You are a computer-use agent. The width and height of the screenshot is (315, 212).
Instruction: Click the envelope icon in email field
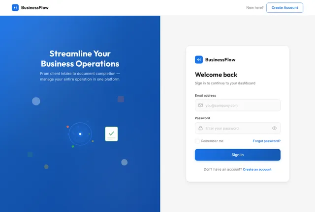200,105
